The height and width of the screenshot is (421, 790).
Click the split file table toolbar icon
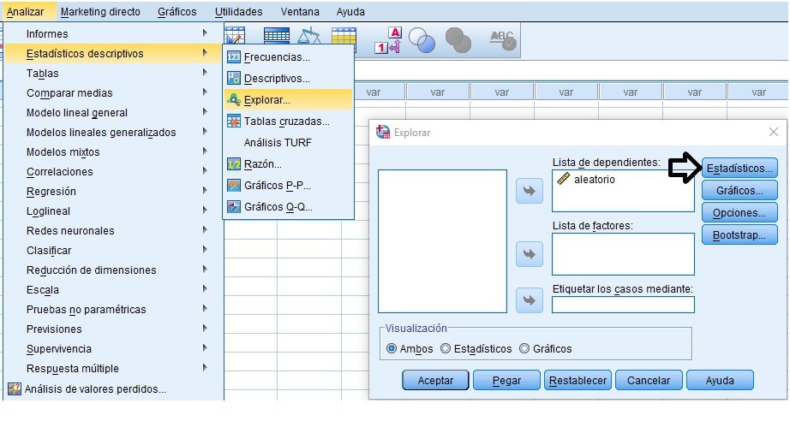click(277, 39)
